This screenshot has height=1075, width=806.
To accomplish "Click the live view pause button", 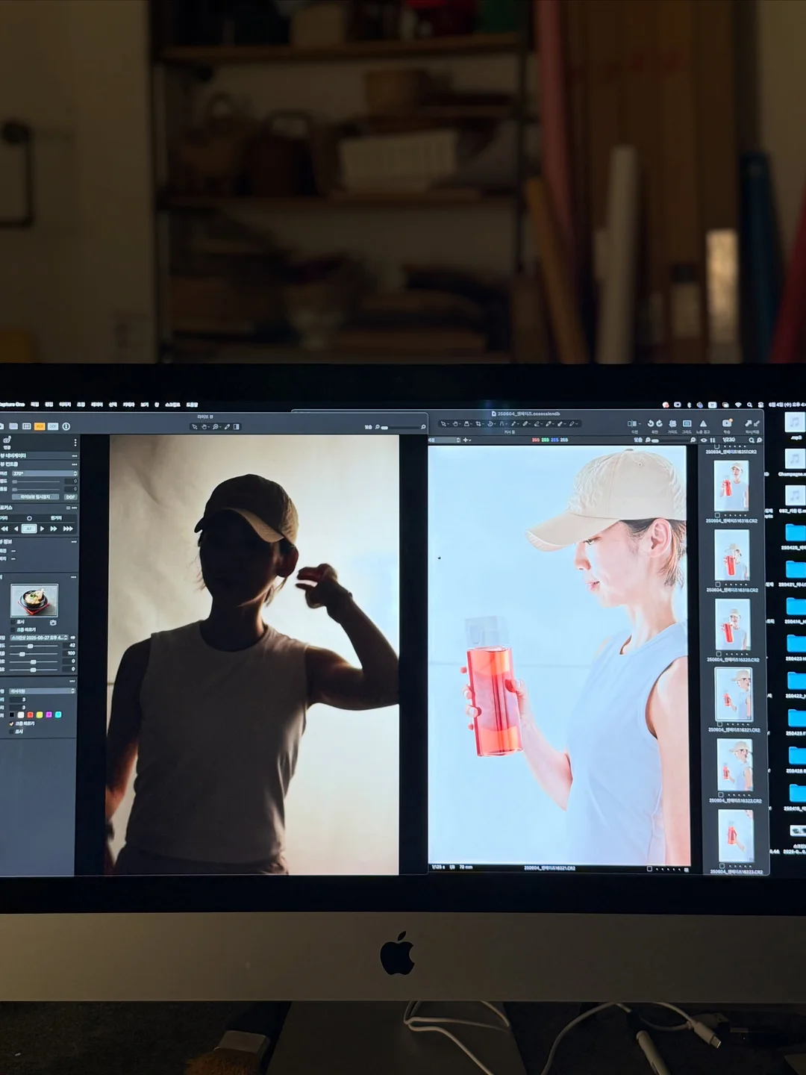I will (35, 496).
